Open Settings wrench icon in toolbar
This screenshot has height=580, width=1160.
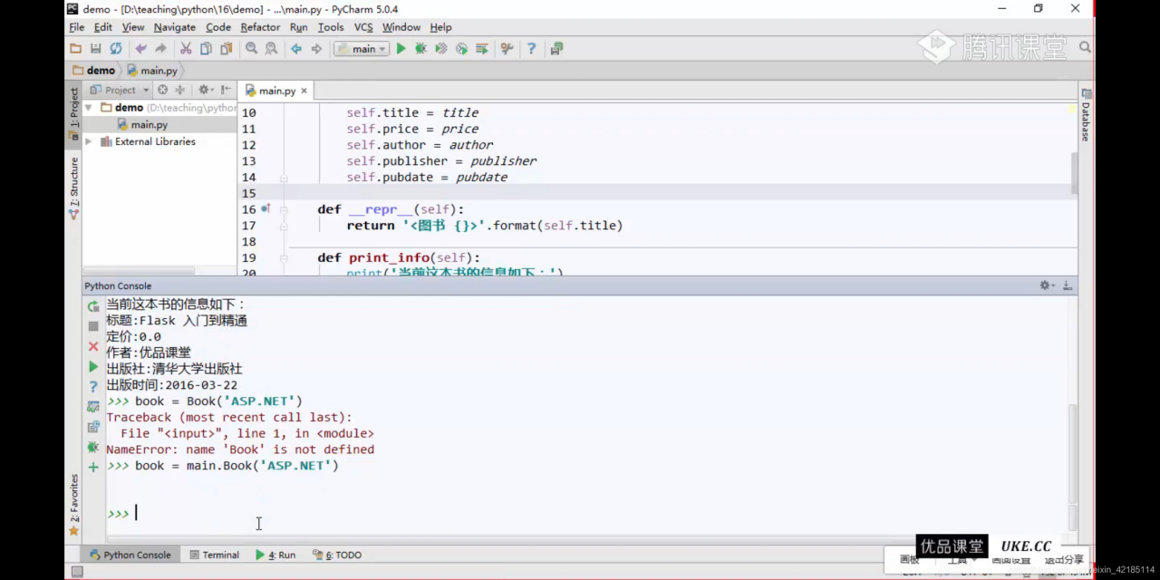click(507, 49)
